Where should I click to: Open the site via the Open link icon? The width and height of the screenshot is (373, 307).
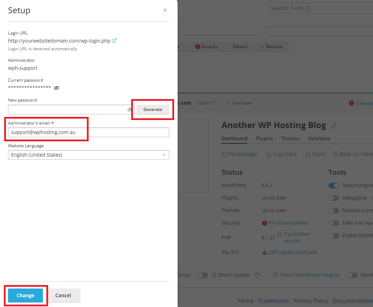[x=213, y=103]
